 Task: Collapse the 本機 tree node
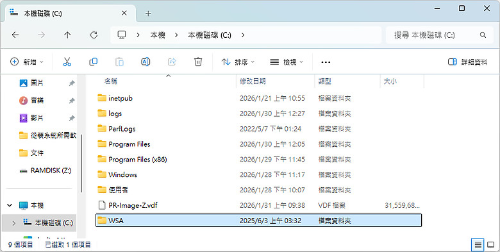coord(10,205)
